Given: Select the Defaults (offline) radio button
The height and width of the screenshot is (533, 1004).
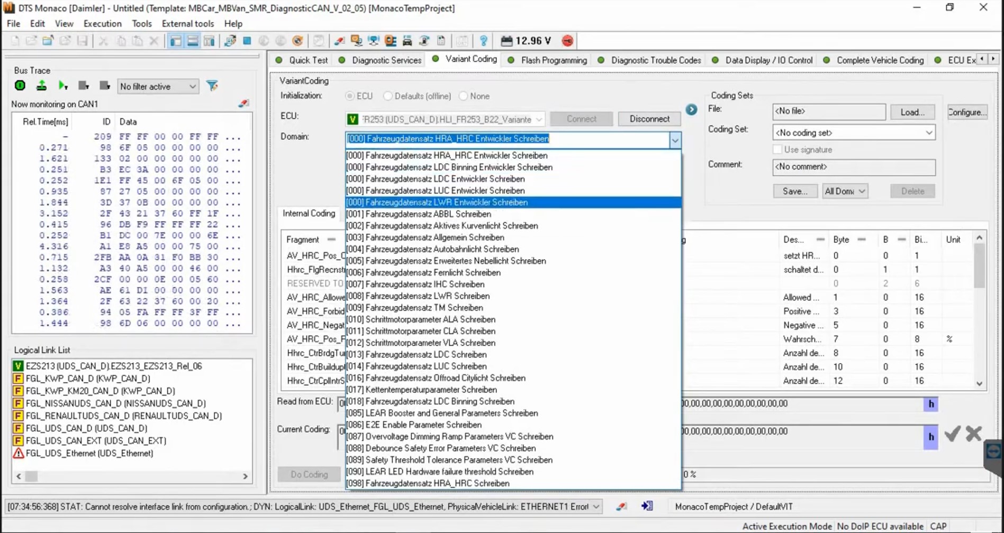Looking at the screenshot, I should point(387,96).
